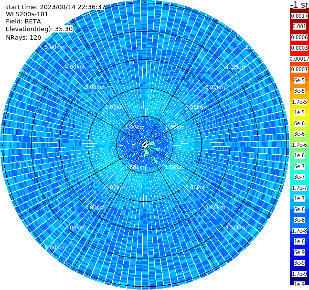
Task: Select the 4.00km ring label in upper-right quadrant
Action: (235, 67)
